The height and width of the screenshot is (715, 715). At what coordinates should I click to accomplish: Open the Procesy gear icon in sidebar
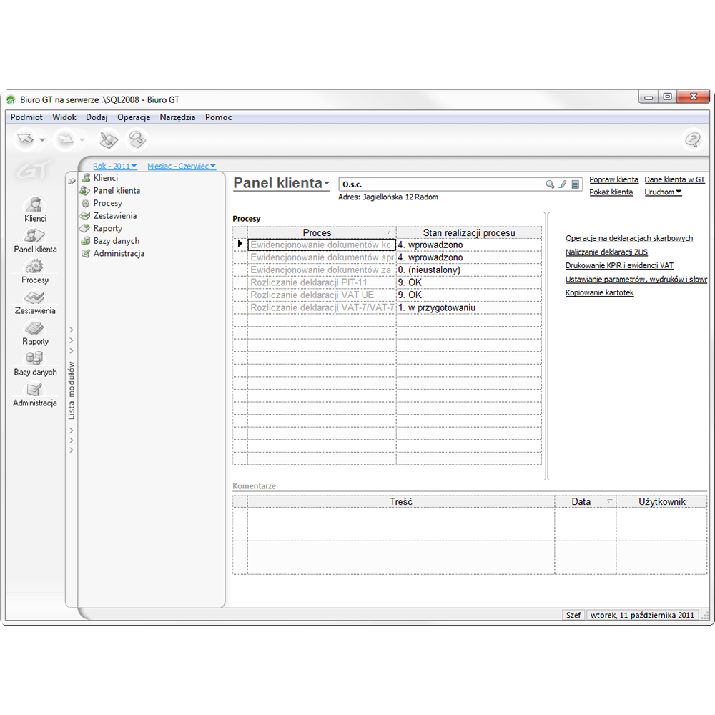point(35,267)
